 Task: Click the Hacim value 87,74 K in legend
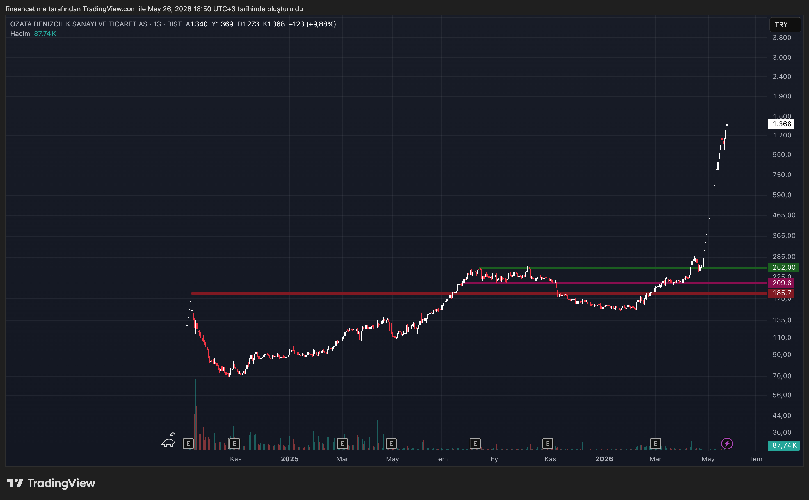click(x=45, y=34)
